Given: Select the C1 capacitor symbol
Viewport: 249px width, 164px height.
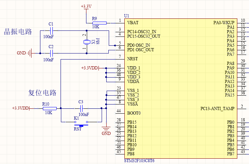Looking at the screenshot, I should (51, 31).
